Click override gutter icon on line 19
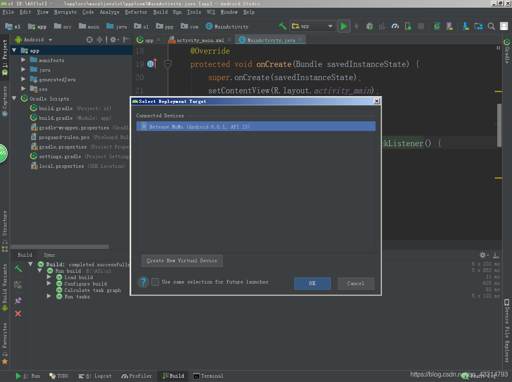 point(152,64)
